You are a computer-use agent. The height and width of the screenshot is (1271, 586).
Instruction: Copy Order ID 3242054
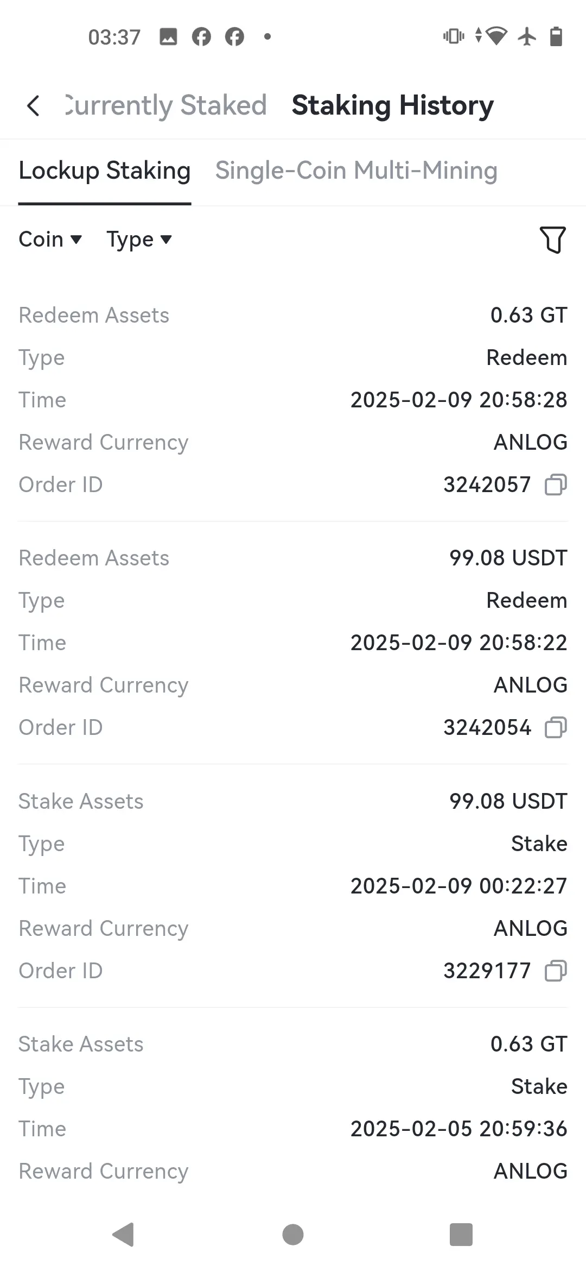click(x=556, y=727)
